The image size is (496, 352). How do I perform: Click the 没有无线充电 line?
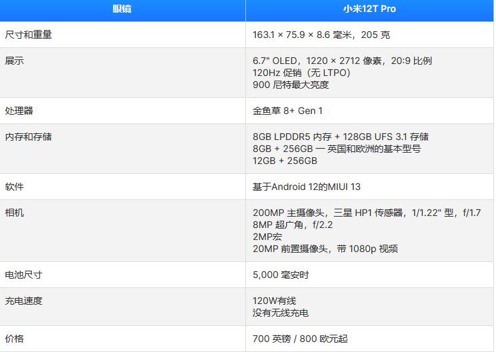point(281,313)
